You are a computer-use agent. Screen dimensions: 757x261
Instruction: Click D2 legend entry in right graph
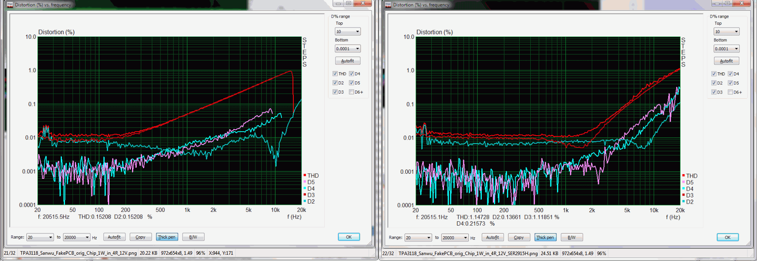click(688, 202)
